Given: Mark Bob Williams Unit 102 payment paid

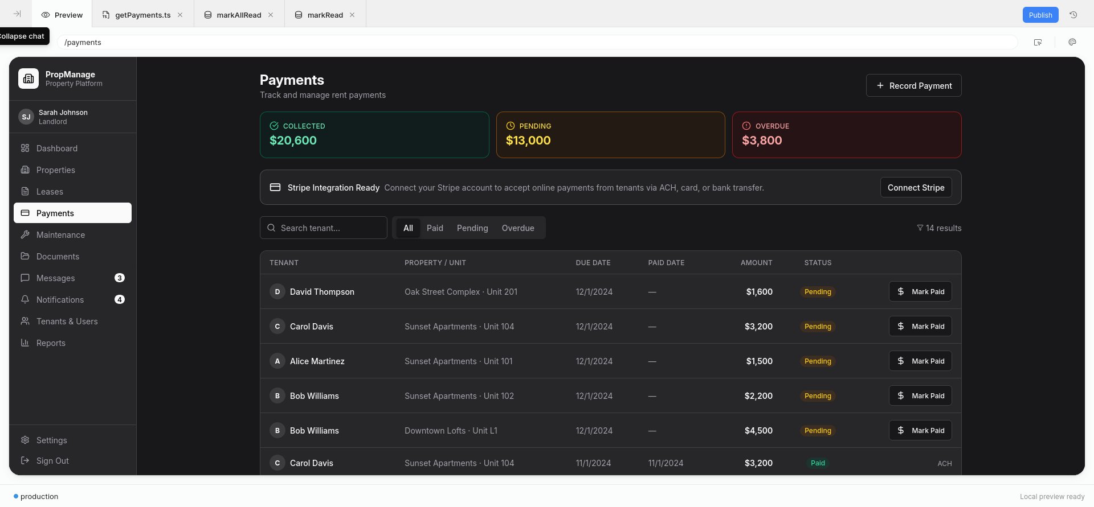Looking at the screenshot, I should 920,395.
